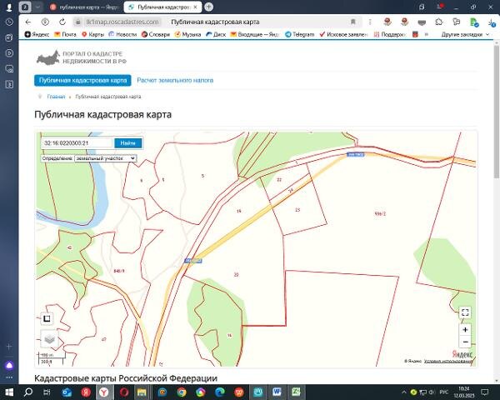Screen dimensions: 500x400
Task: Open the extensions puzzle icon
Action: (439, 22)
